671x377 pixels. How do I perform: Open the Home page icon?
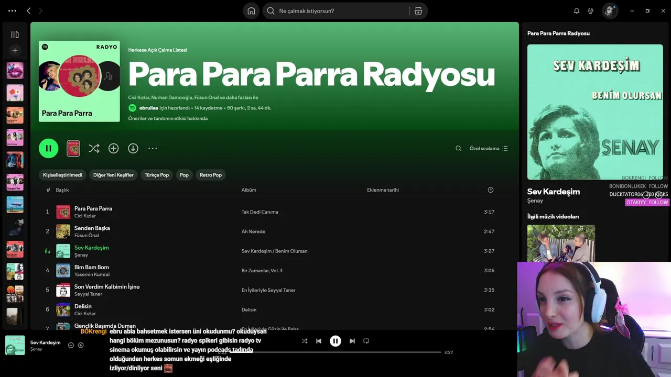[x=251, y=10]
